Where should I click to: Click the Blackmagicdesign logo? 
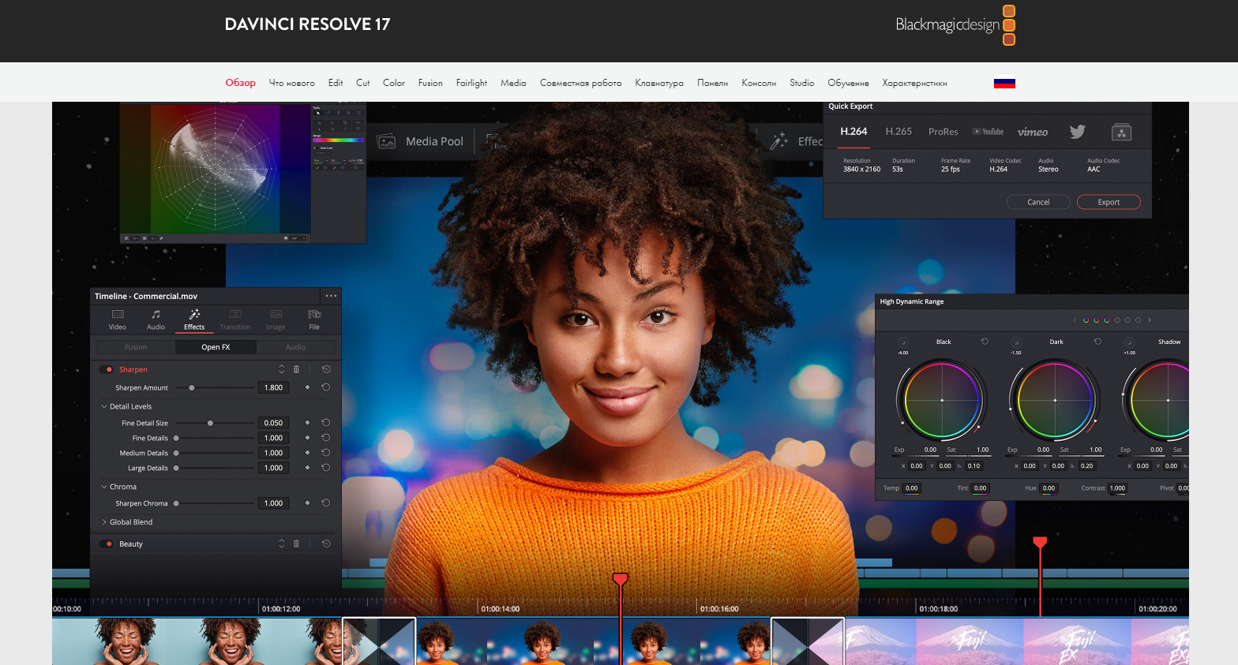[955, 24]
